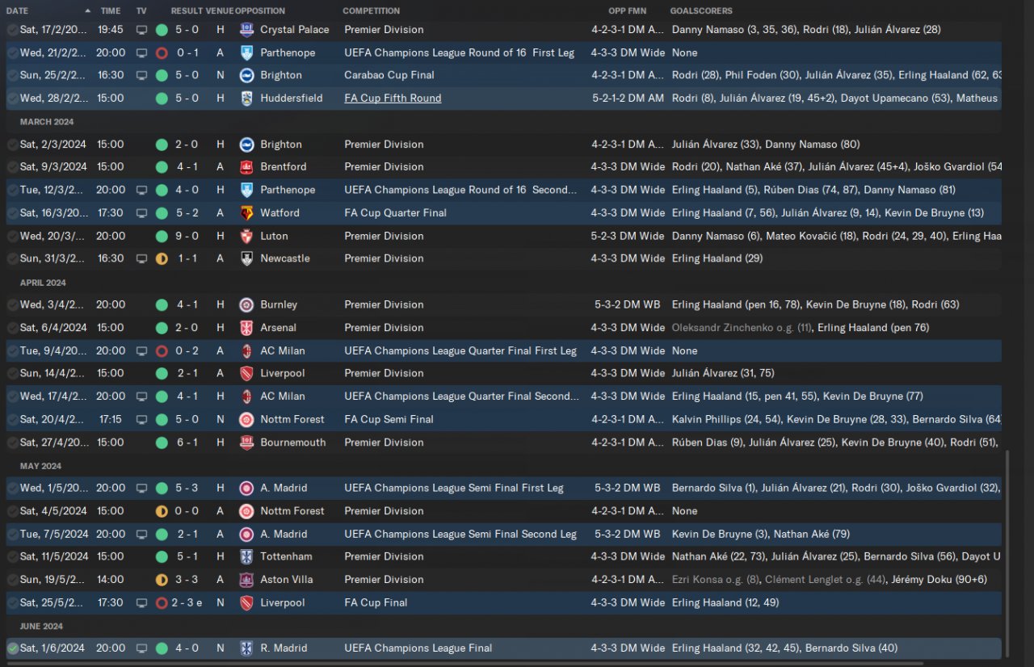The image size is (1034, 667).
Task: Tick the selection circle for the Arsenal fixture
Action: [x=12, y=328]
